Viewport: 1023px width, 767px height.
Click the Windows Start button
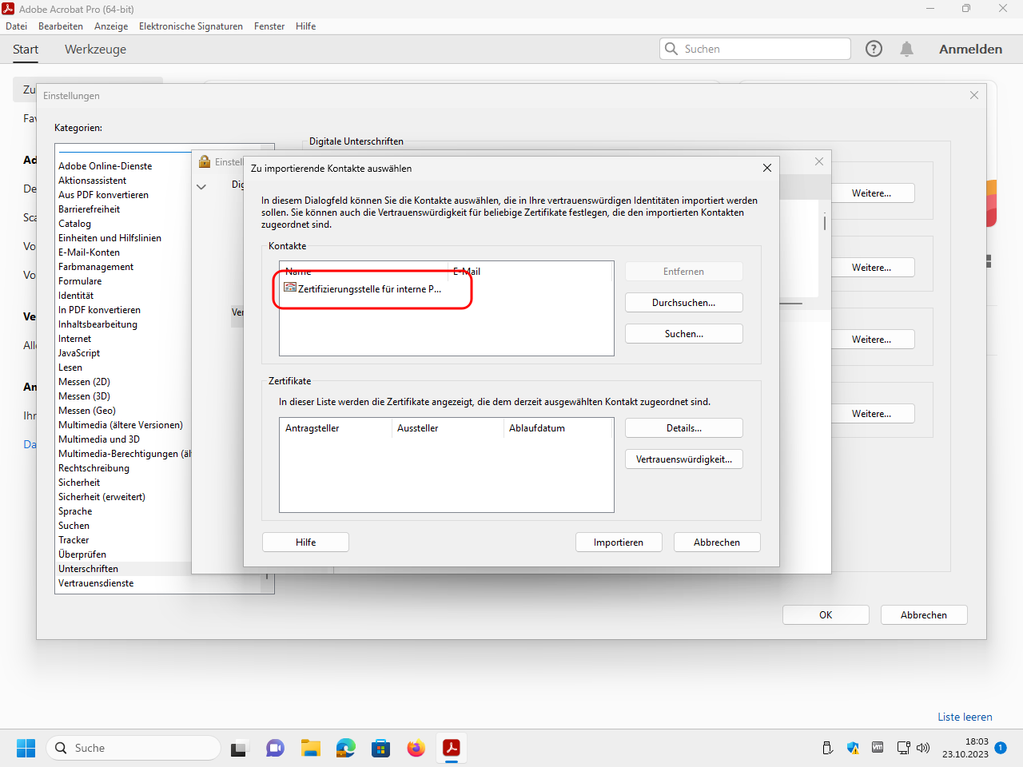(x=26, y=748)
